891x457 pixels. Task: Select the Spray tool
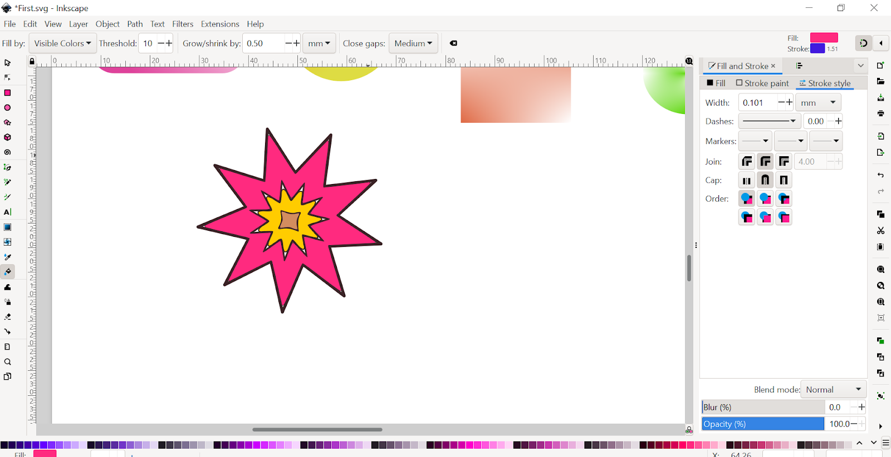point(7,302)
